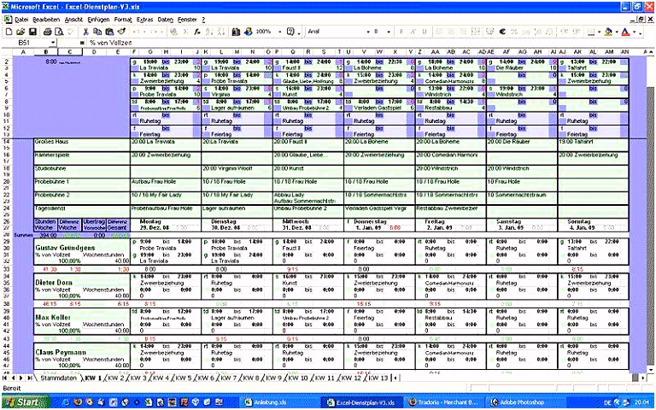Insert a function with the fx icon
The height and width of the screenshot is (410, 656).
(196, 32)
